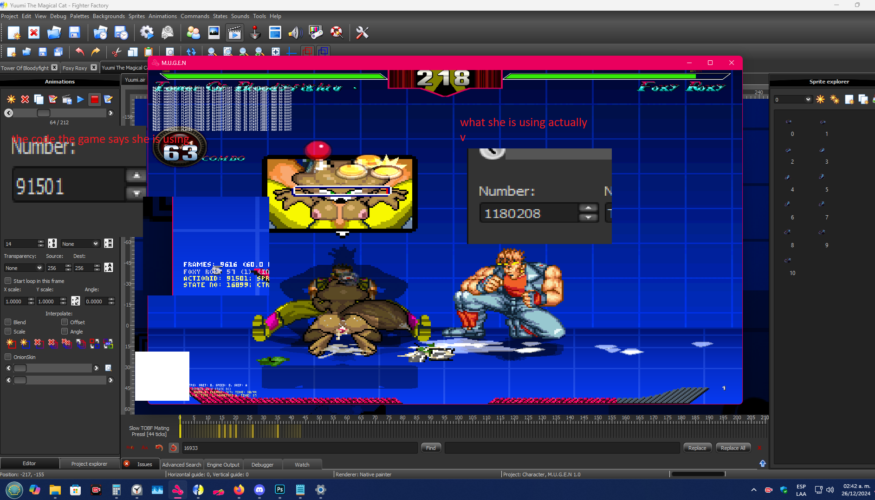Open the Debugger tab
The image size is (875, 500).
(x=262, y=464)
